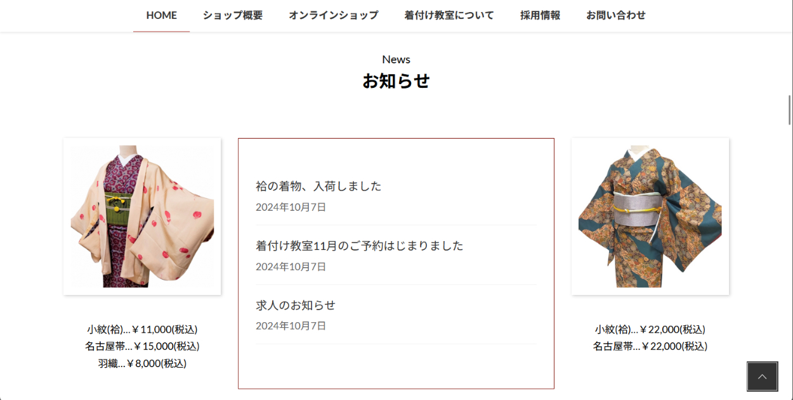Open 採用情報 from the top navigation
Viewport: 793px width, 400px height.
(x=540, y=15)
